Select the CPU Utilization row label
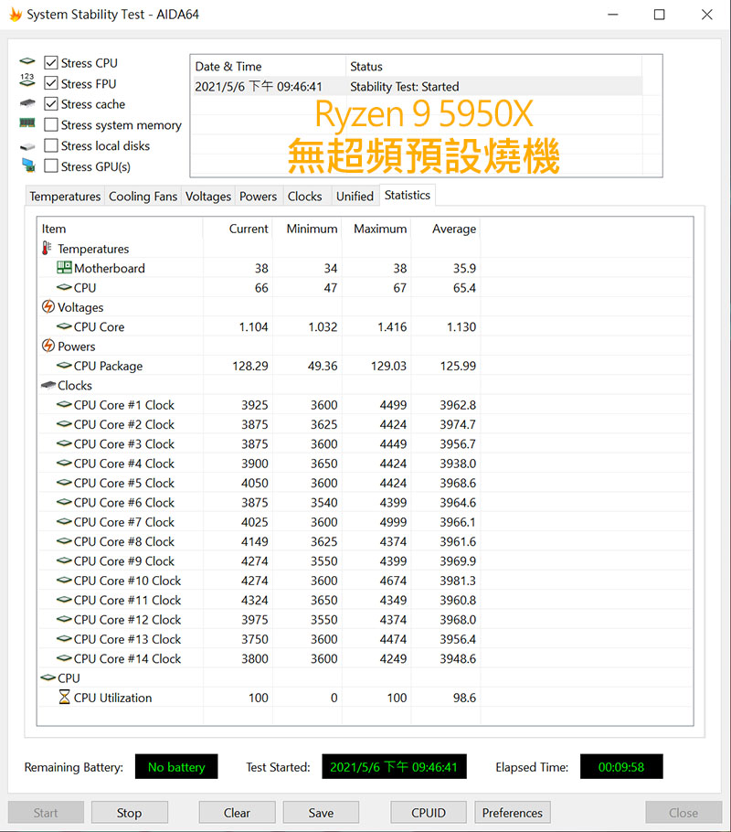Viewport: 731px width, 832px height. [x=113, y=698]
